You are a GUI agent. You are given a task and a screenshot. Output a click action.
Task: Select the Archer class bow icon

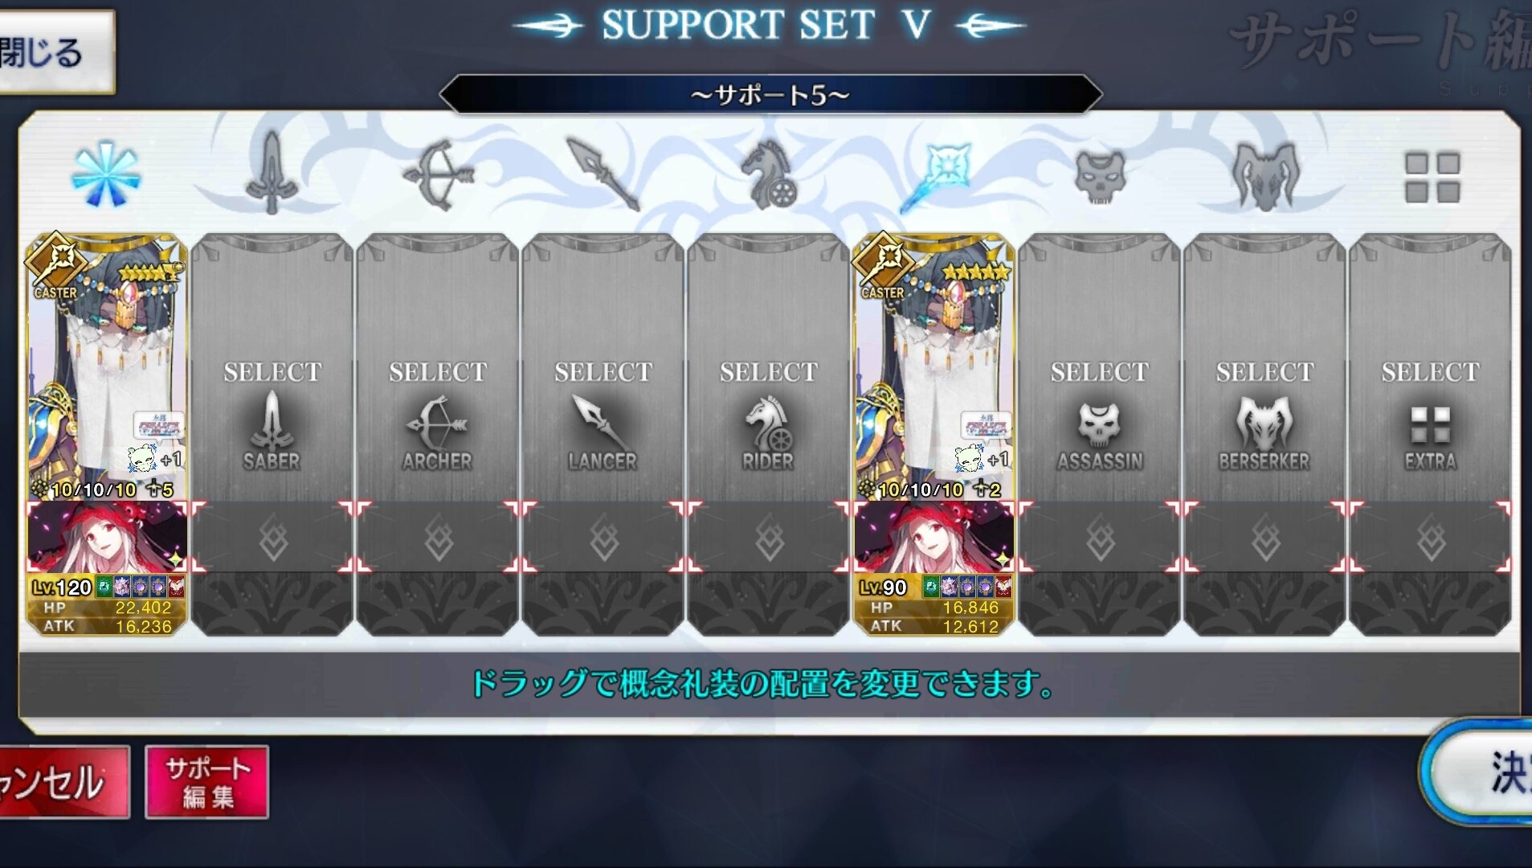tap(438, 174)
